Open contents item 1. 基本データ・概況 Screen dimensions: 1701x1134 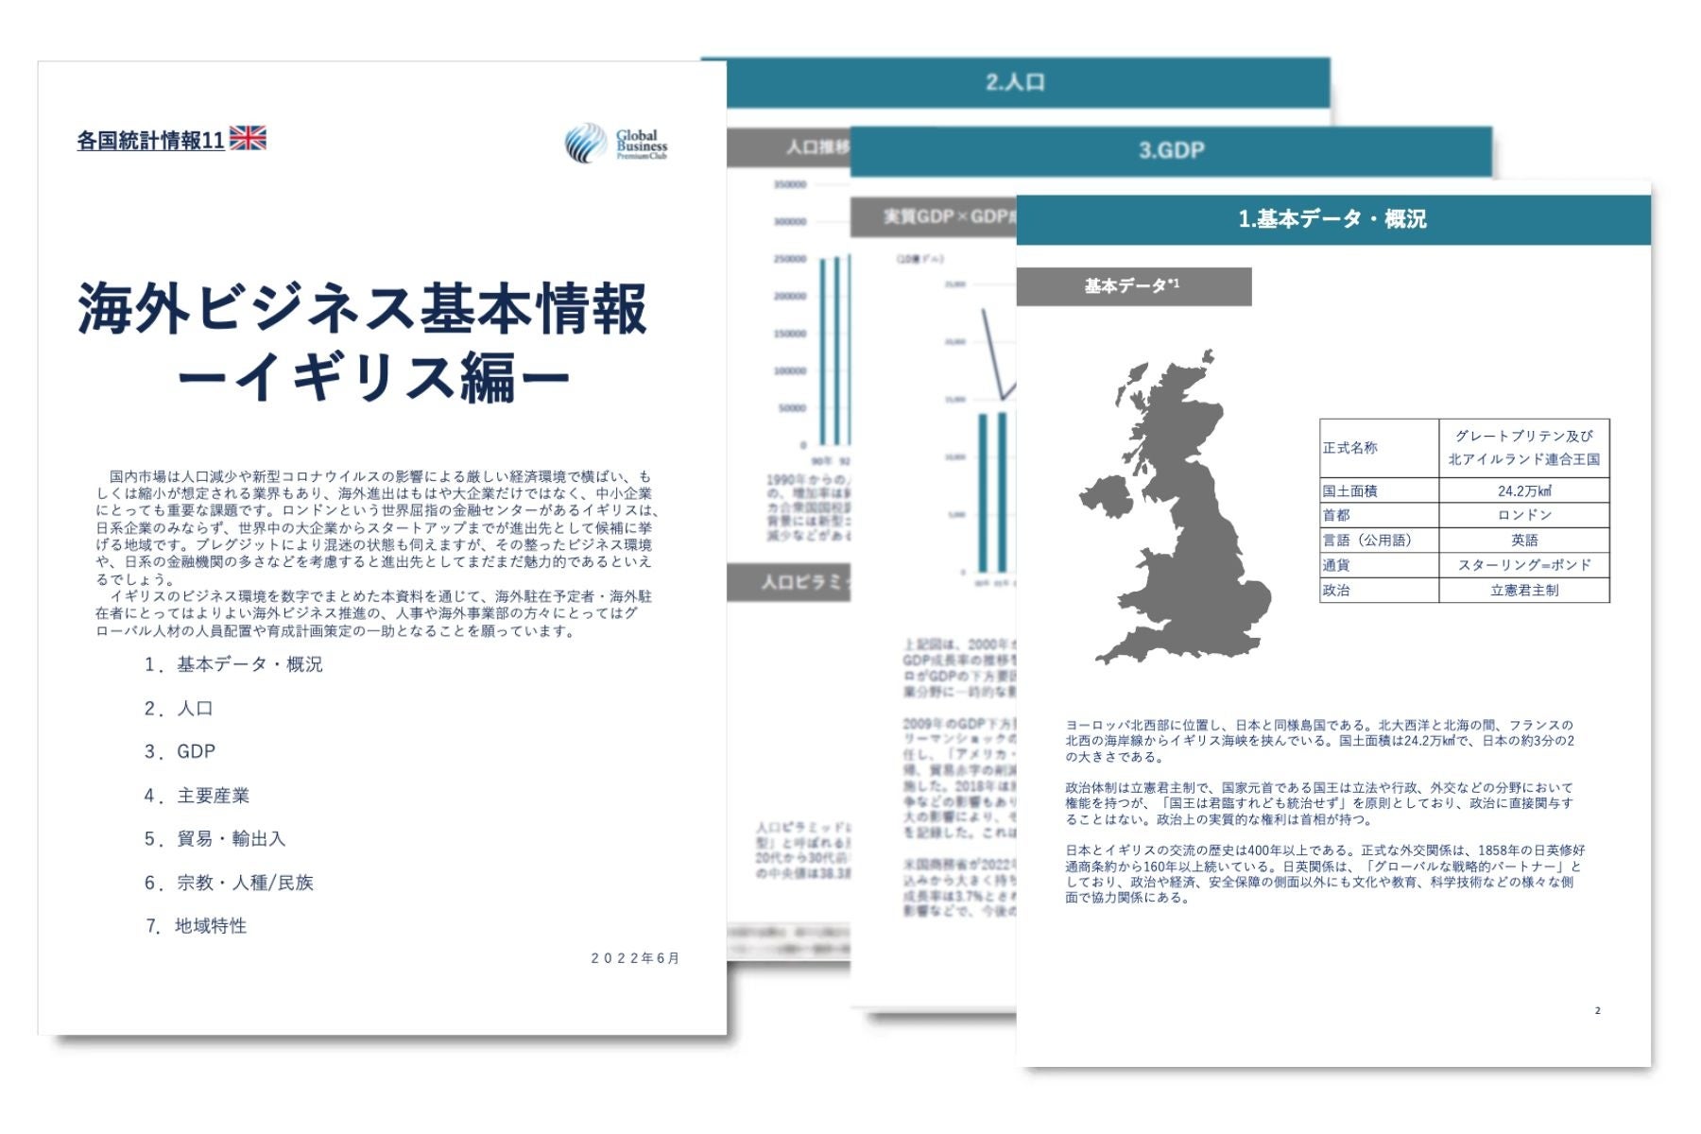233,664
